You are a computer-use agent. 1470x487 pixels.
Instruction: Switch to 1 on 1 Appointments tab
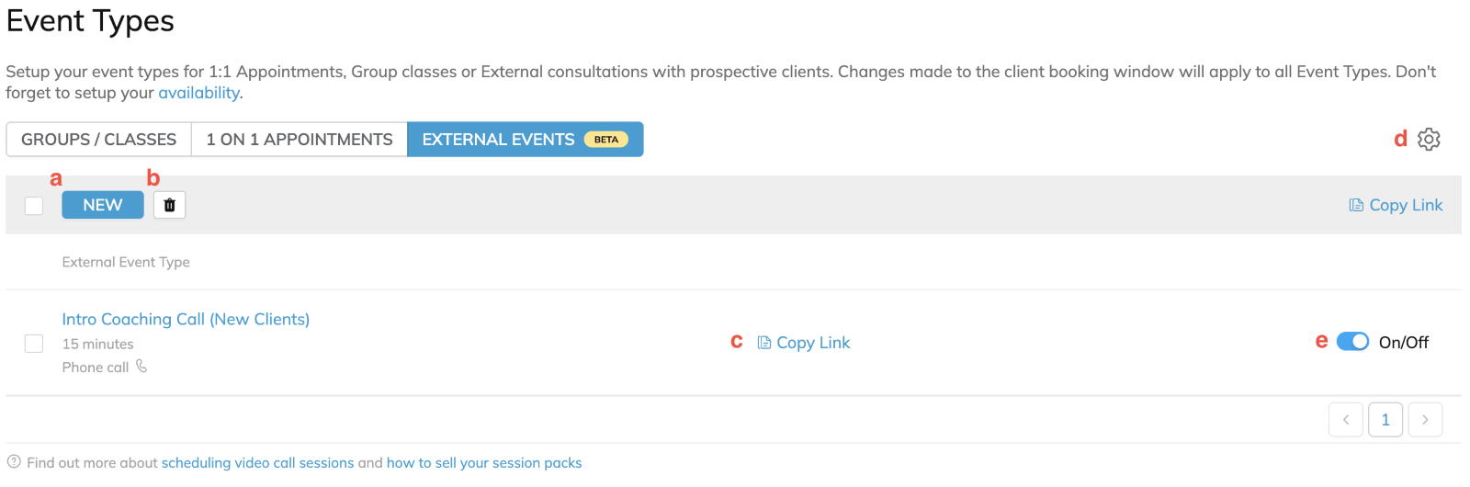pyautogui.click(x=300, y=140)
